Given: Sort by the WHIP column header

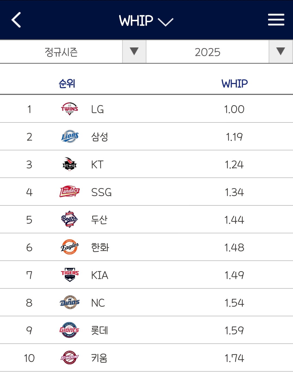Looking at the screenshot, I should click(x=234, y=84).
